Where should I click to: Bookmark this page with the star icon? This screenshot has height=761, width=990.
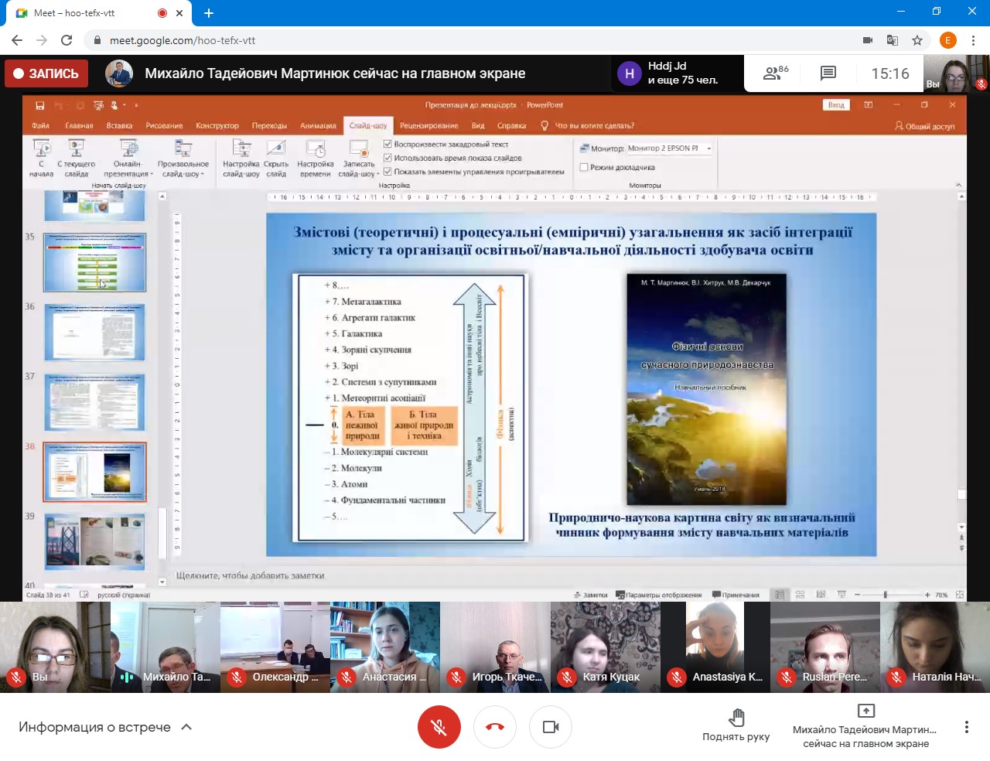point(917,40)
